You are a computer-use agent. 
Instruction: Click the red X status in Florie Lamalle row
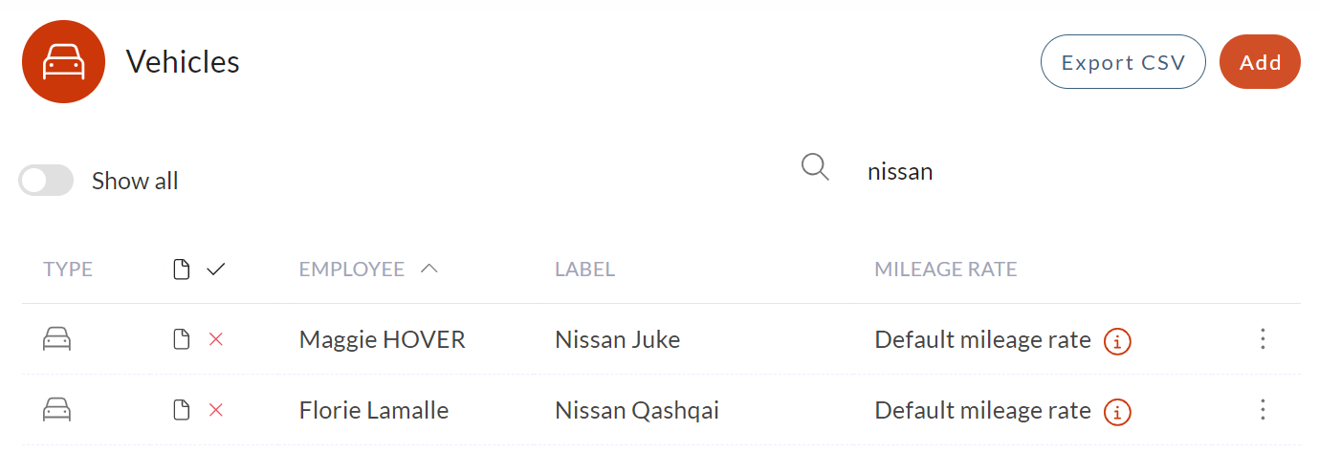pos(216,411)
